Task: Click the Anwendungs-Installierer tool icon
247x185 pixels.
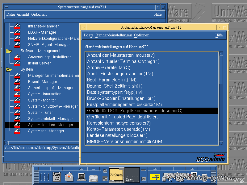Action: pyautogui.click(x=17, y=57)
